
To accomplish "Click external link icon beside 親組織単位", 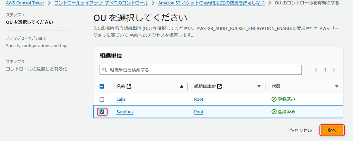I will tap(220, 86).
